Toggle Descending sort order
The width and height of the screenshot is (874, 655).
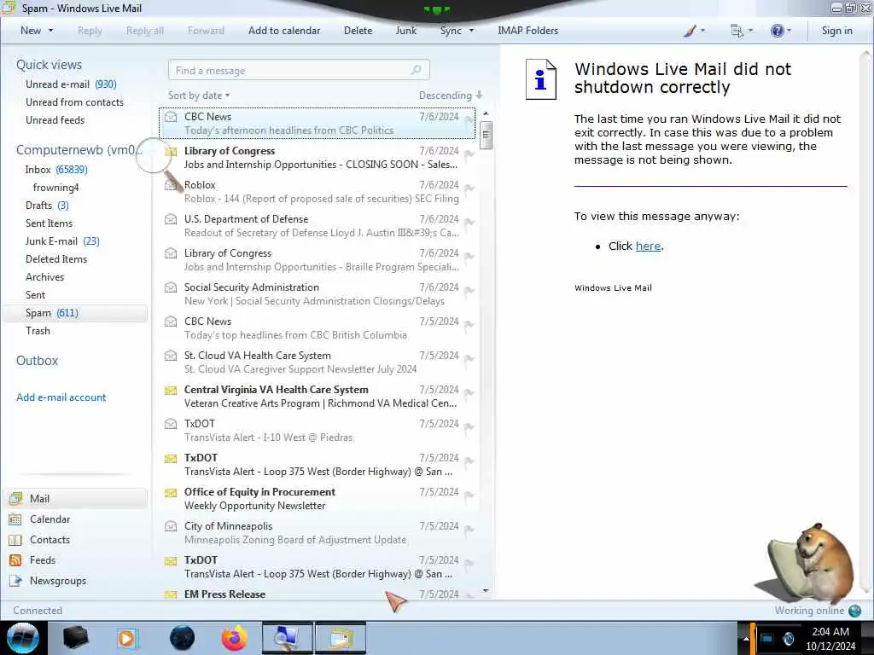451,96
